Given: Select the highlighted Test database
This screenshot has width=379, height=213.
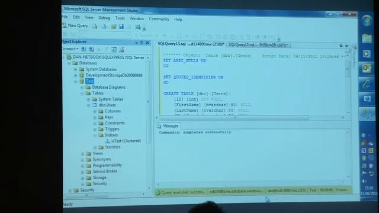Looking at the screenshot, I should 89,81.
